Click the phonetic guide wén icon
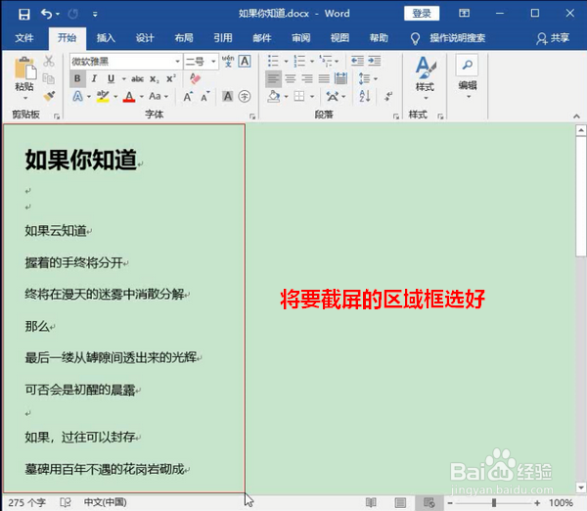587x511 pixels. 228,61
